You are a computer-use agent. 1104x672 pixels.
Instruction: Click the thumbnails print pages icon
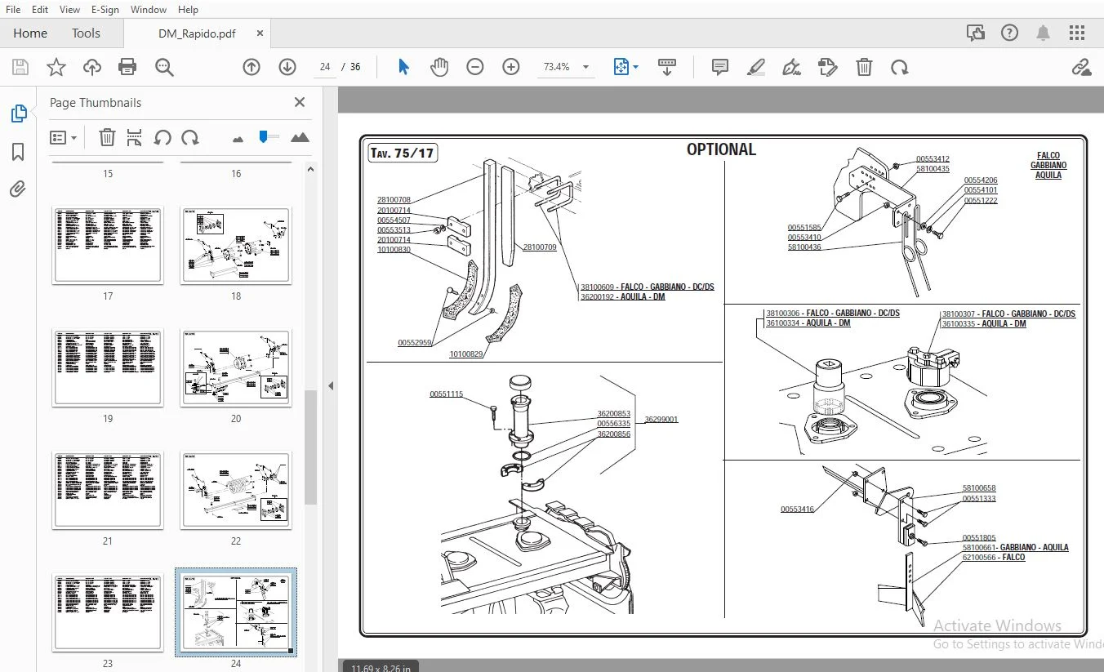point(135,137)
